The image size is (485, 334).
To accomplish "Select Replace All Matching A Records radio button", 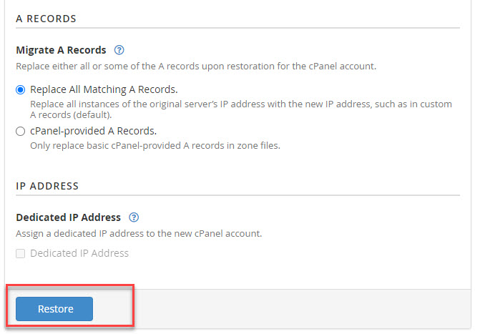I will pos(21,89).
